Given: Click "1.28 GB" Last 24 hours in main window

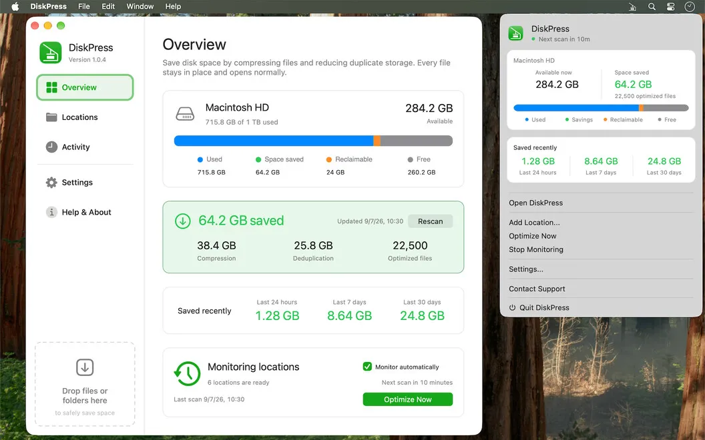Looking at the screenshot, I should pyautogui.click(x=277, y=315).
